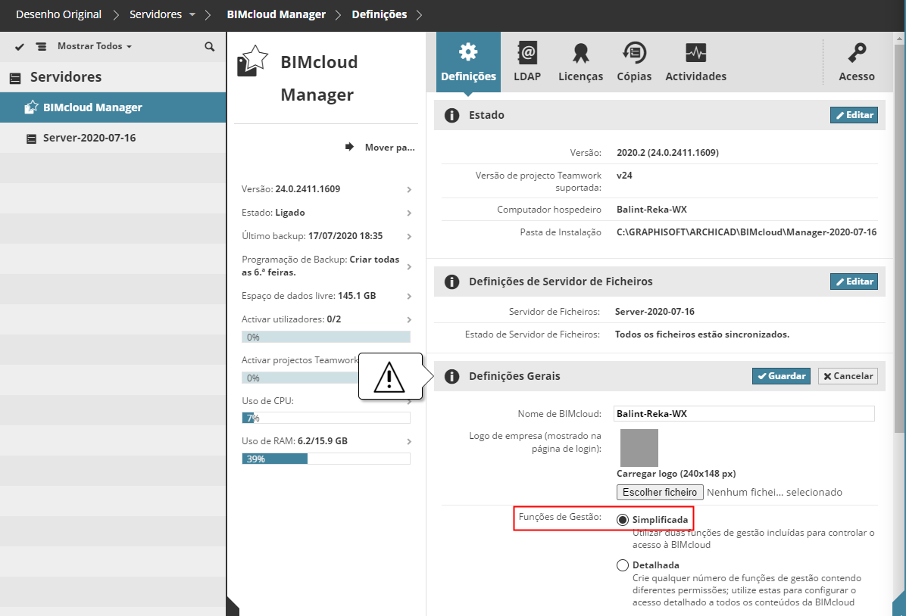Click the Cancelar button
Screen dimensions: 906x616
click(848, 376)
